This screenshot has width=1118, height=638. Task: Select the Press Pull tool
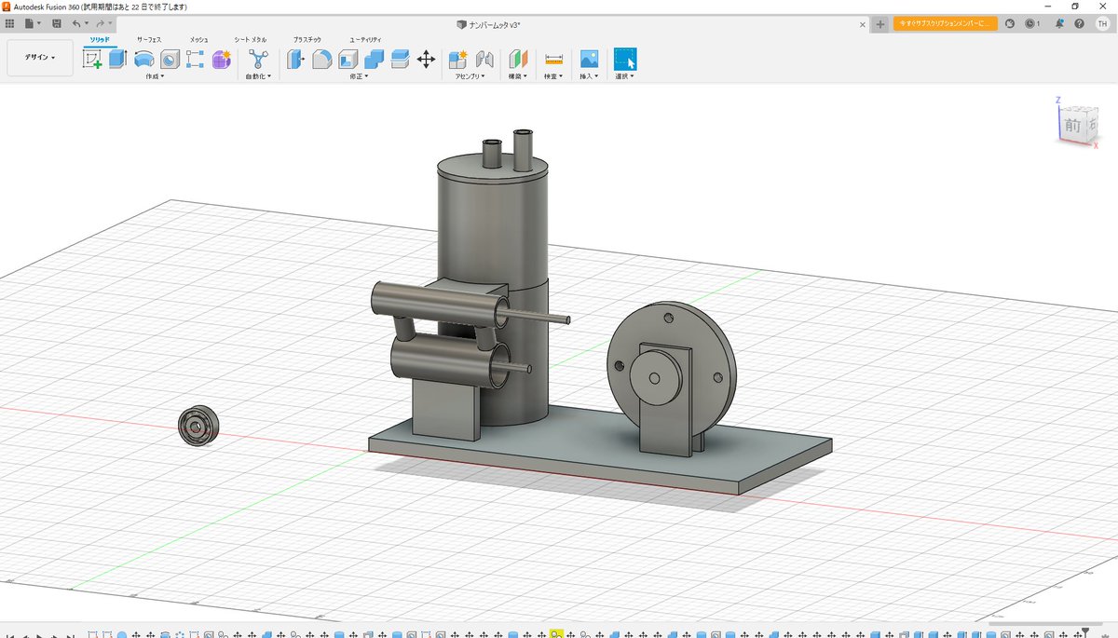click(295, 60)
